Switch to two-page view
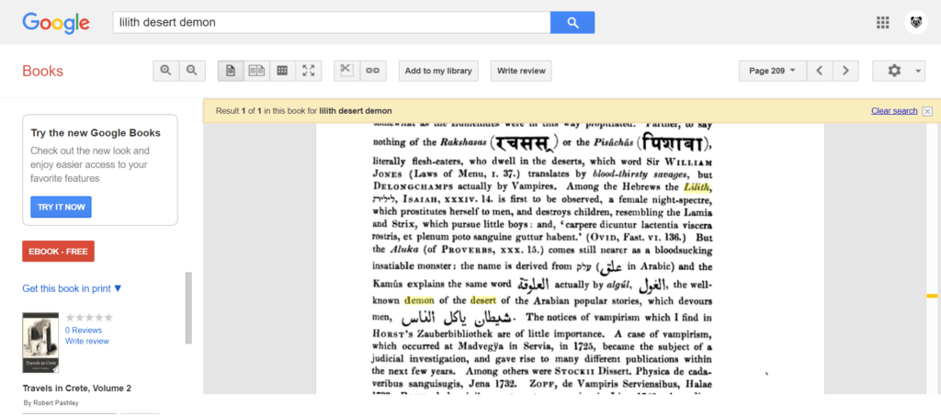Screen dimensions: 941x416 click(x=257, y=71)
